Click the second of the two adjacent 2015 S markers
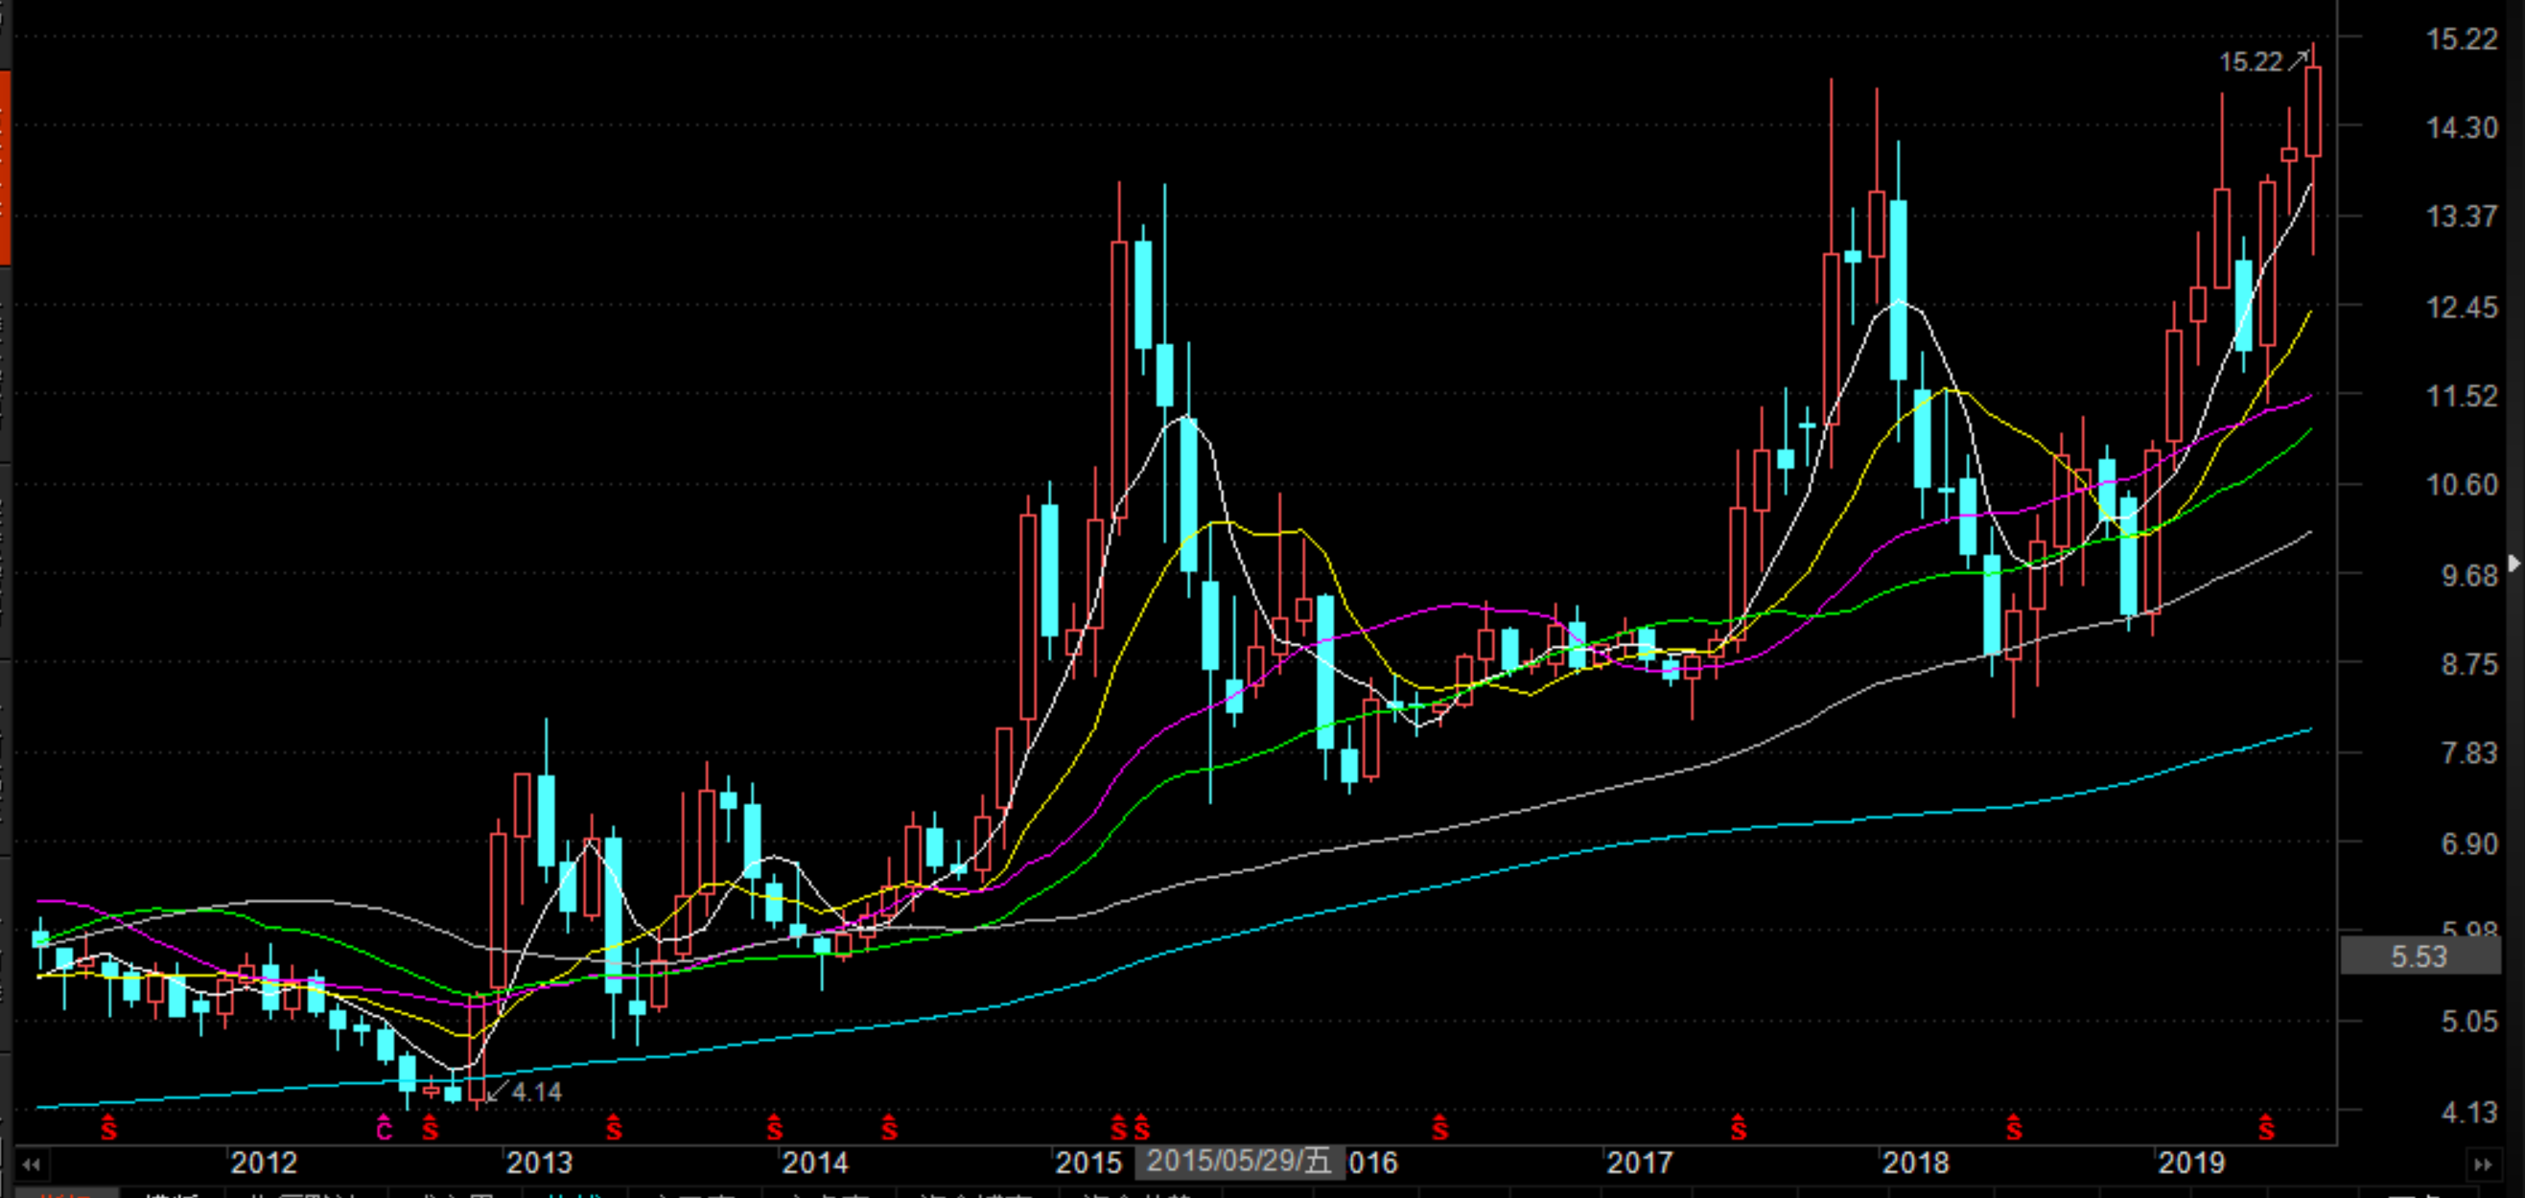This screenshot has width=2525, height=1198. click(x=1142, y=1130)
